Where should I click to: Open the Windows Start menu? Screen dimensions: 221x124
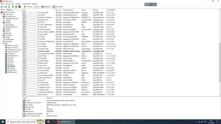click(3, 122)
